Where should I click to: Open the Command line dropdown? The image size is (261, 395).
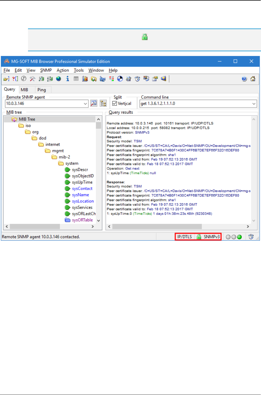click(x=254, y=104)
